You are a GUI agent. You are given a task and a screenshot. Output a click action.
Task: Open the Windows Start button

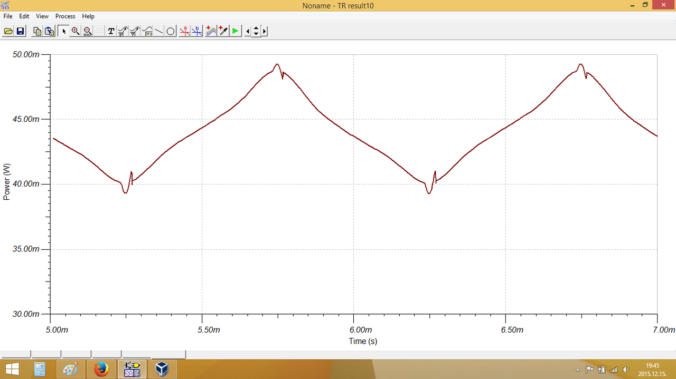(x=13, y=369)
